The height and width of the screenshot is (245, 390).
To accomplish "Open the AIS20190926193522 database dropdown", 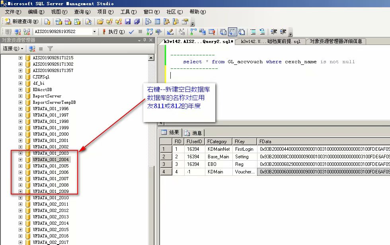I will click(x=94, y=32).
